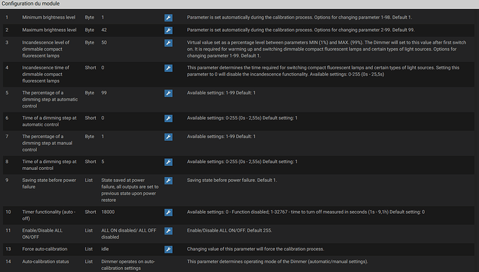Click wrench icon for Maximum brightness level
The image size is (479, 272).
168,31
